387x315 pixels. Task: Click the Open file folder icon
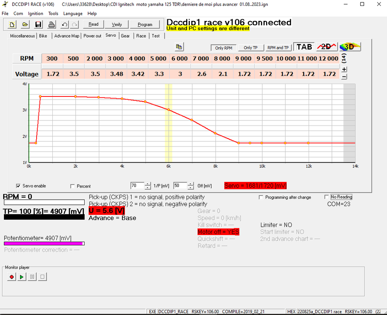[25, 24]
